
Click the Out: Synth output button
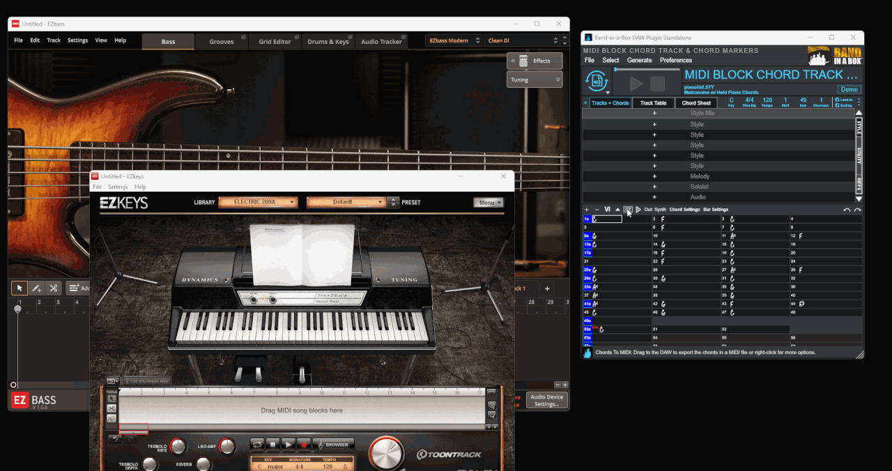click(655, 210)
